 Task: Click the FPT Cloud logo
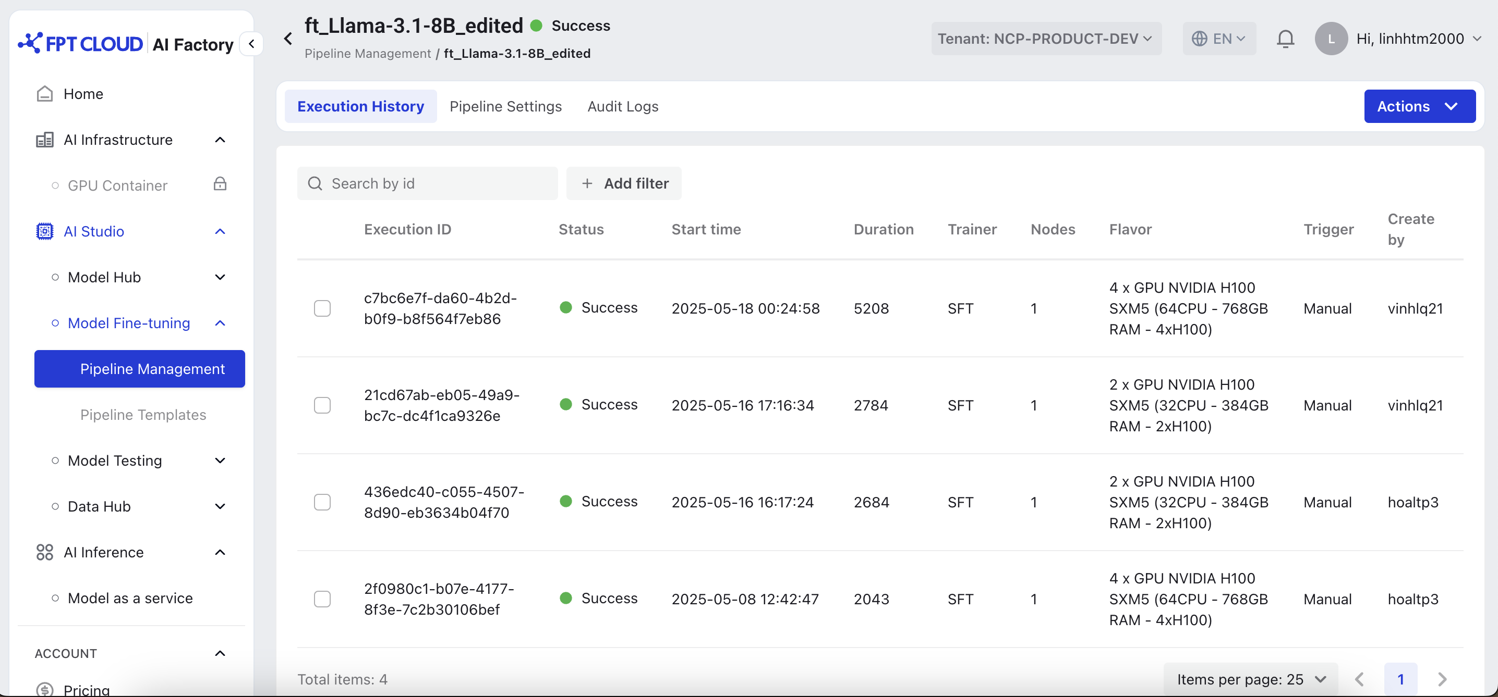[x=80, y=44]
